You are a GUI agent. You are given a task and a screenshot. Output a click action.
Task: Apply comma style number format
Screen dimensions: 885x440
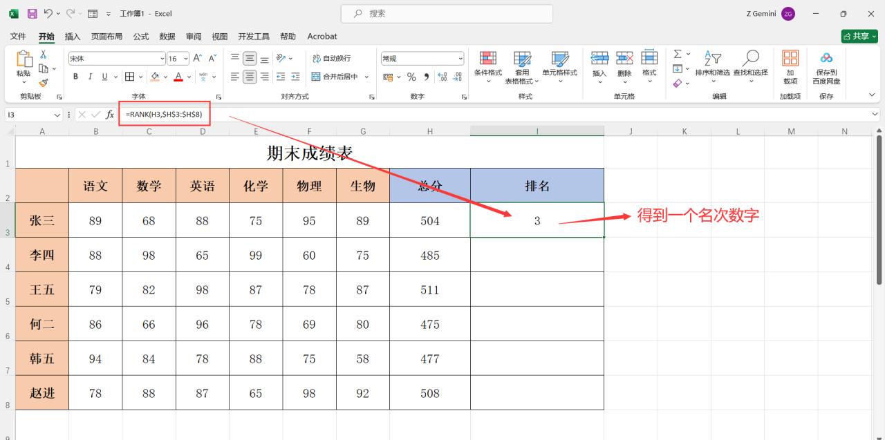coord(427,77)
